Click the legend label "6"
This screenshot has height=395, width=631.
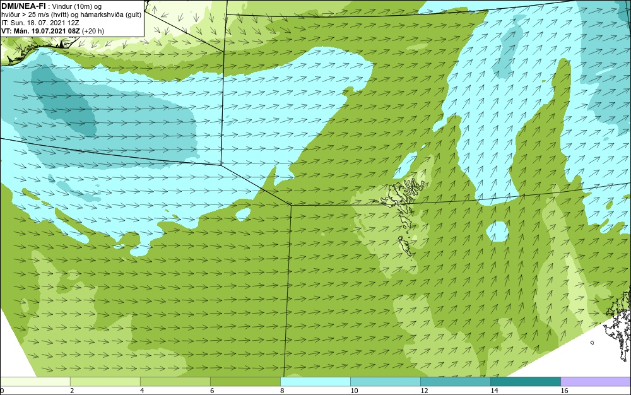211,391
